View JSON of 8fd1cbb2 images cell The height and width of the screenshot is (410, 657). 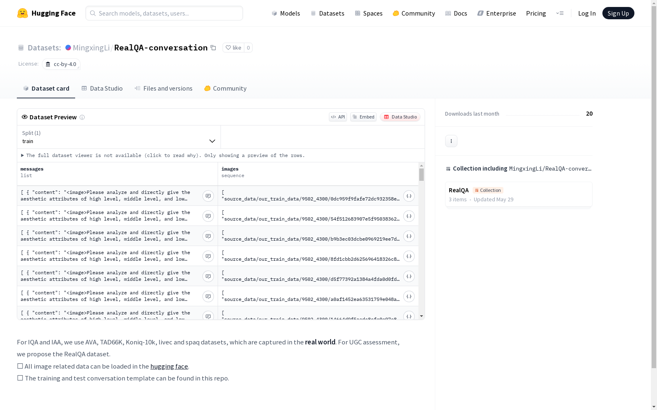[409, 256]
